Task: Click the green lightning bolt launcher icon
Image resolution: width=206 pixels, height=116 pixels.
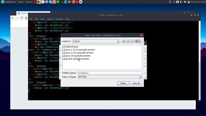Action: [58, 2]
